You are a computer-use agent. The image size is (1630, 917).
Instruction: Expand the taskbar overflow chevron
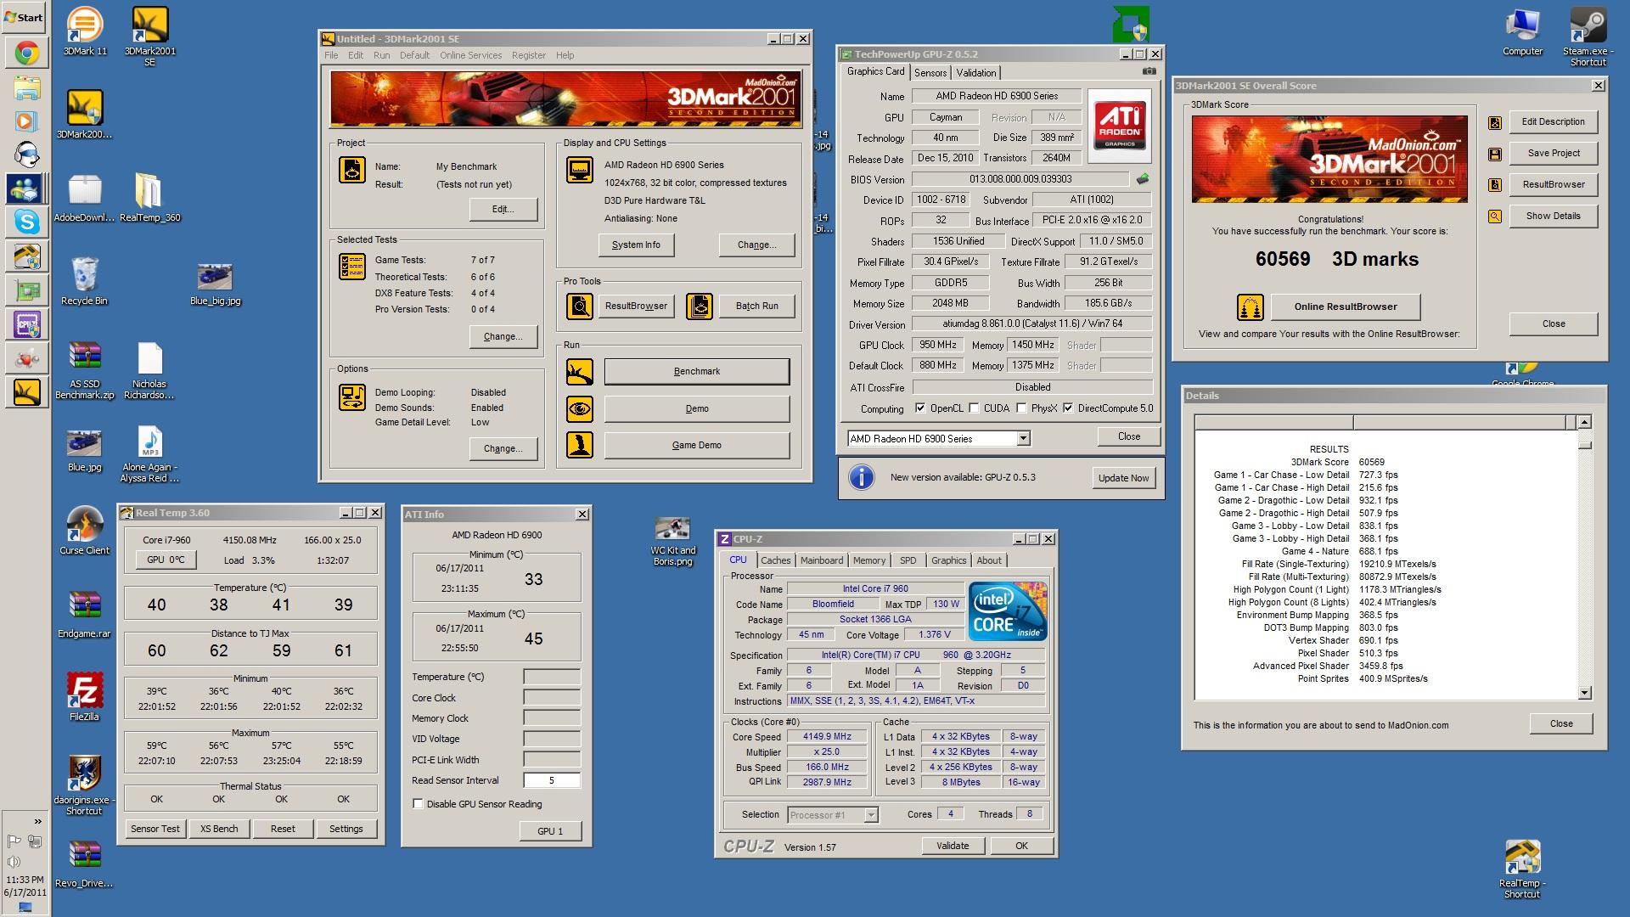(37, 821)
